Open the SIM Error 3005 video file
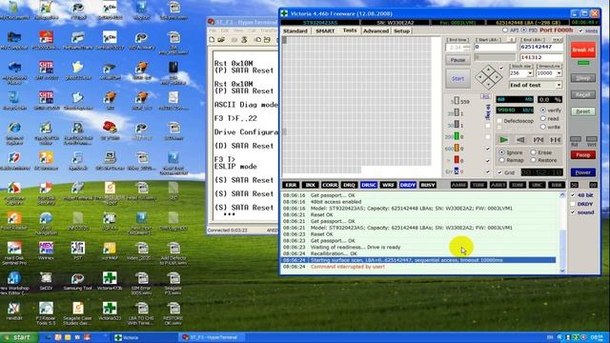This screenshot has width=610, height=343. (x=142, y=283)
